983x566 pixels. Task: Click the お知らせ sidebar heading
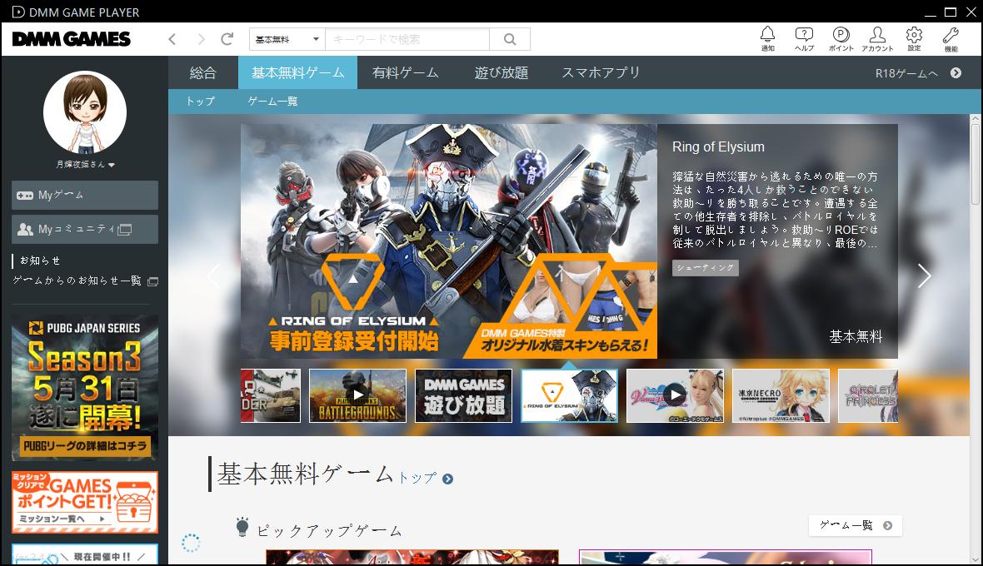click(x=39, y=261)
